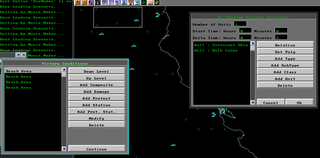Click the ship icon inside the white rectangle

pos(136,20)
